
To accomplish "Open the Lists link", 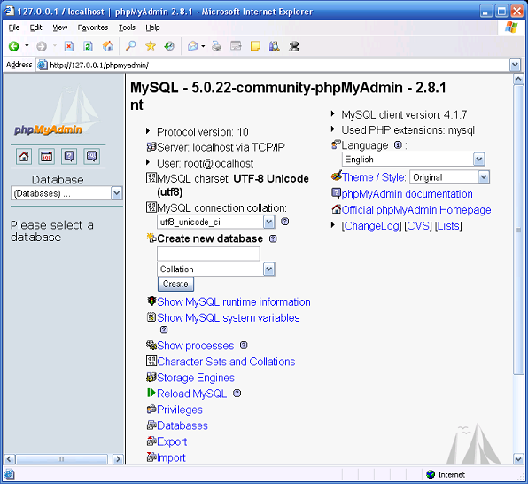I will (448, 226).
